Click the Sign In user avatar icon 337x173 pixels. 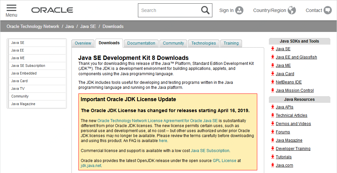click(239, 10)
